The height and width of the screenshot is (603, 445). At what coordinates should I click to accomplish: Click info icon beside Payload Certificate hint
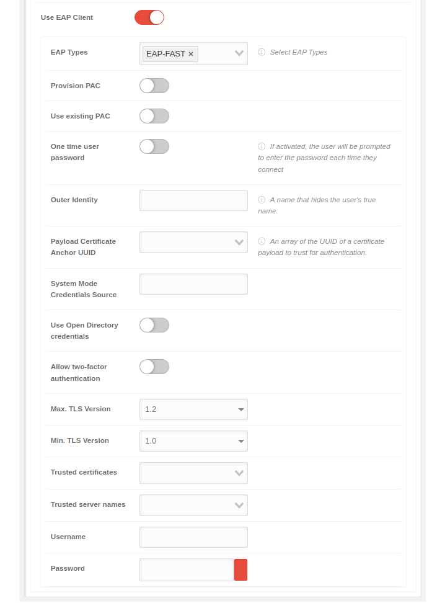[262, 241]
